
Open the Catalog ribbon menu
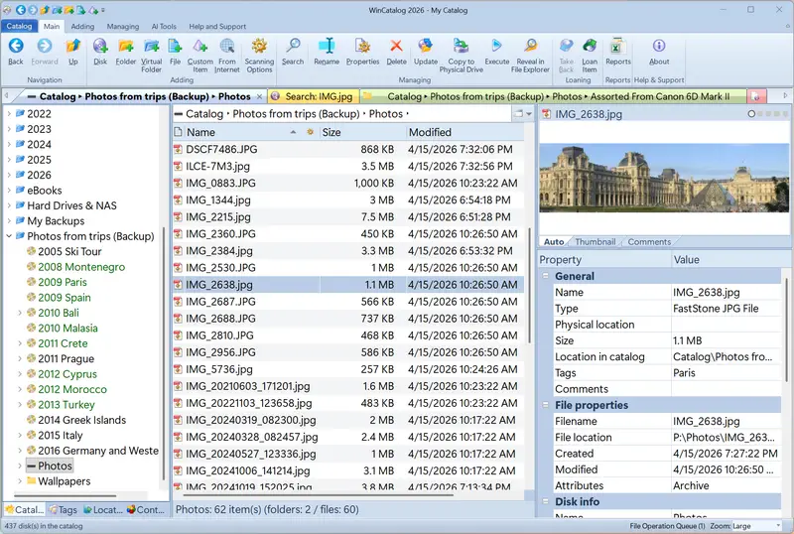(19, 26)
